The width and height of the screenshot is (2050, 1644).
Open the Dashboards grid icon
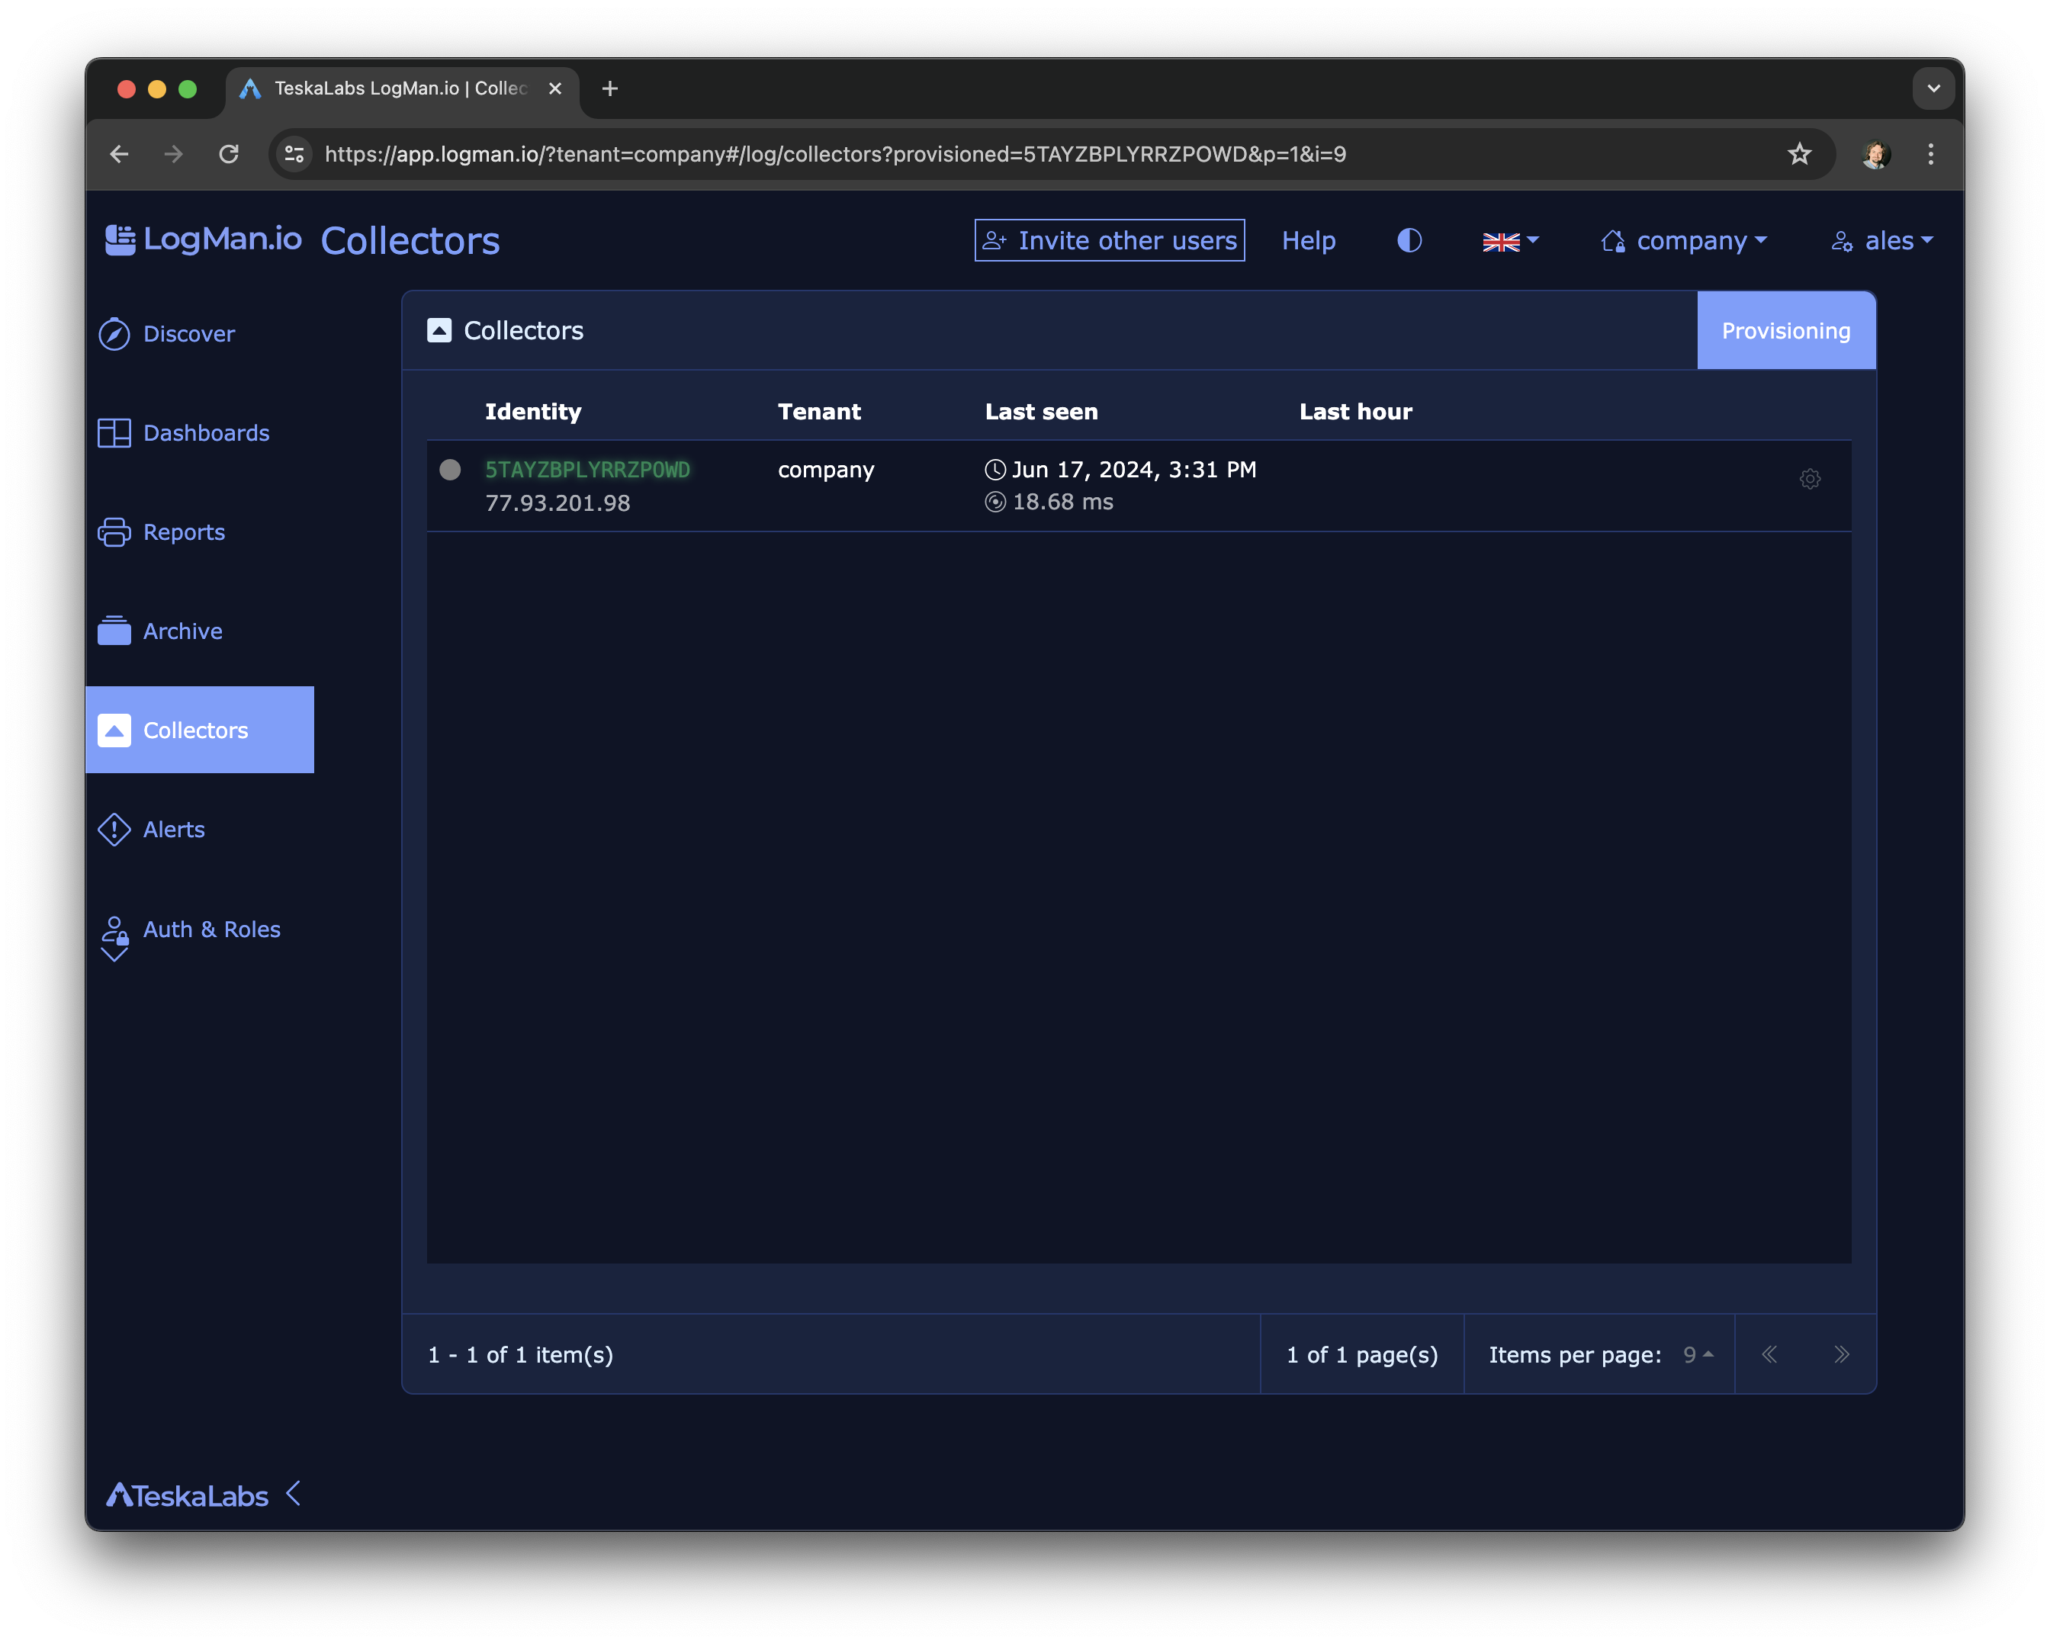point(114,434)
